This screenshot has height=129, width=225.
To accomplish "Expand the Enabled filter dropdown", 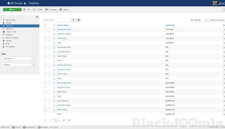I will [18, 65].
